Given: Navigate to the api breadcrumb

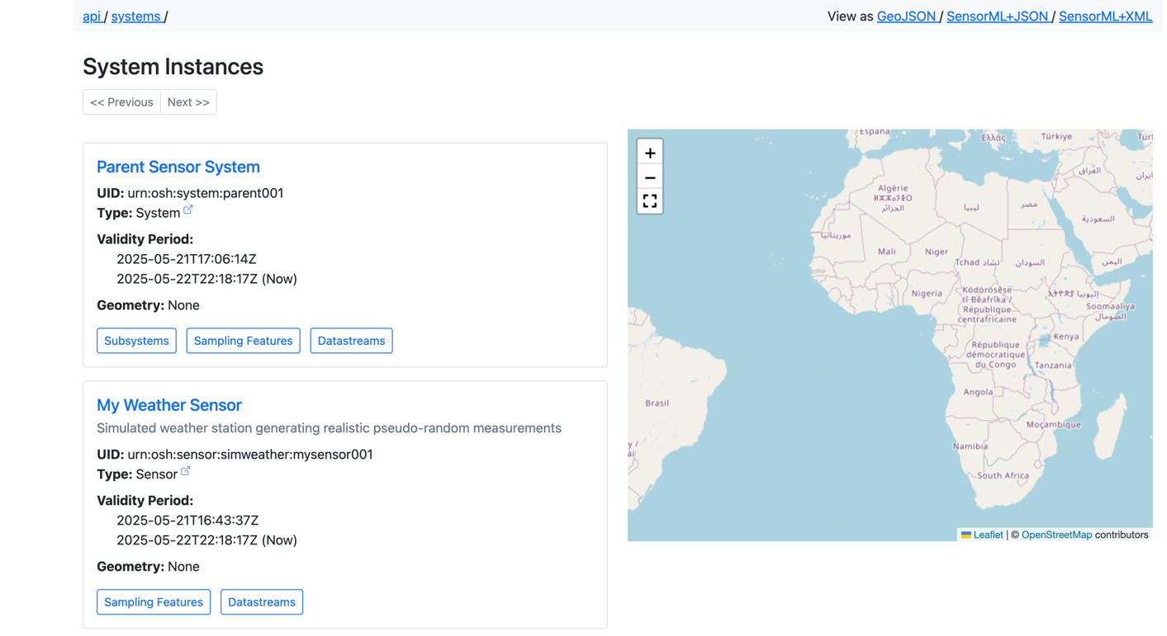Looking at the screenshot, I should 92,16.
